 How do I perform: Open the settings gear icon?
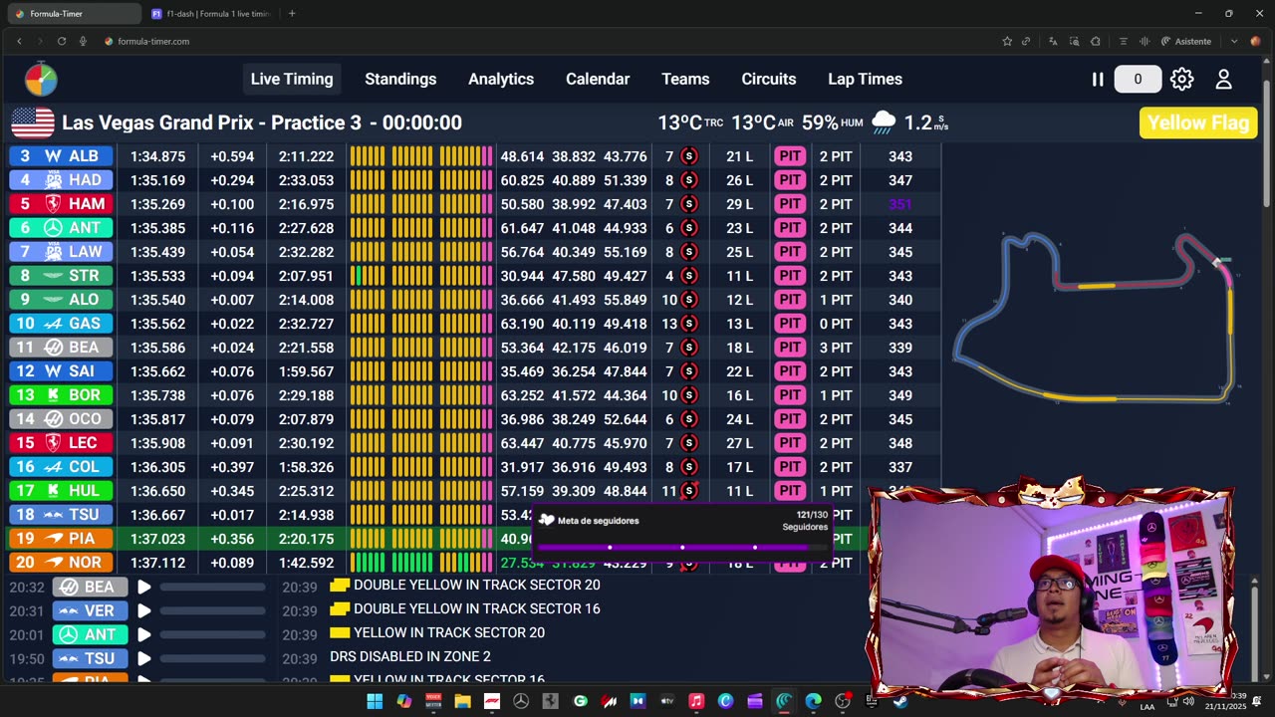(x=1181, y=80)
